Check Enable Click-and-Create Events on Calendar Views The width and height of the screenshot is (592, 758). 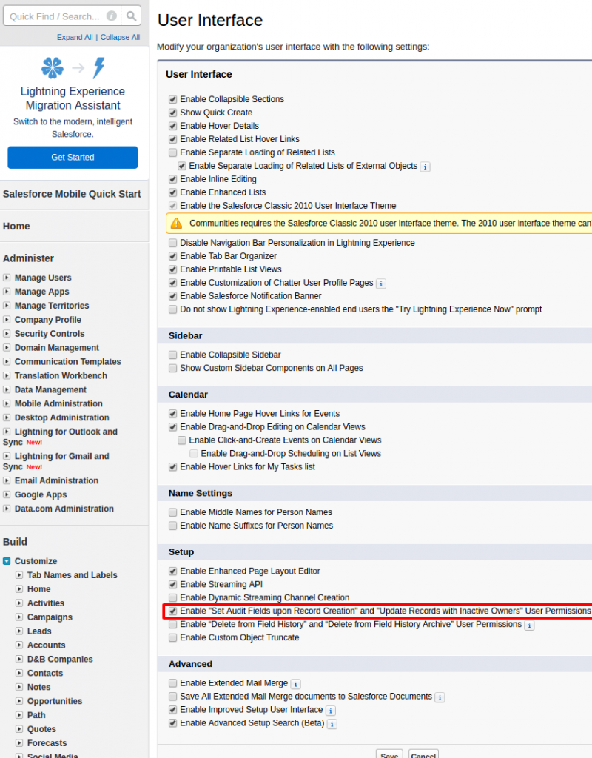click(x=182, y=440)
